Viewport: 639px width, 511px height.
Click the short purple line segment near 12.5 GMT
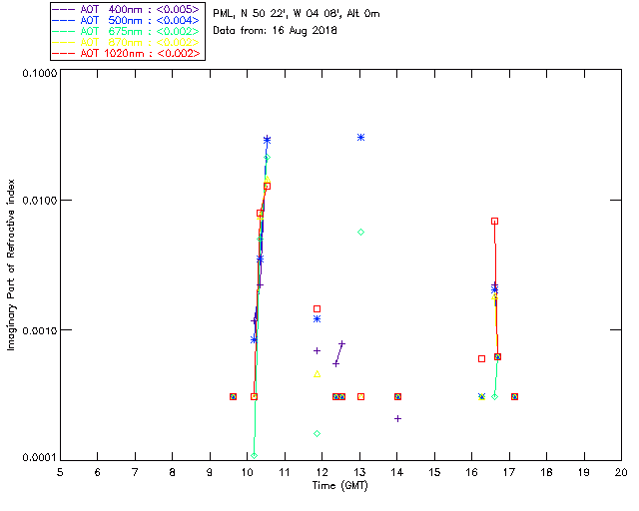tap(338, 353)
